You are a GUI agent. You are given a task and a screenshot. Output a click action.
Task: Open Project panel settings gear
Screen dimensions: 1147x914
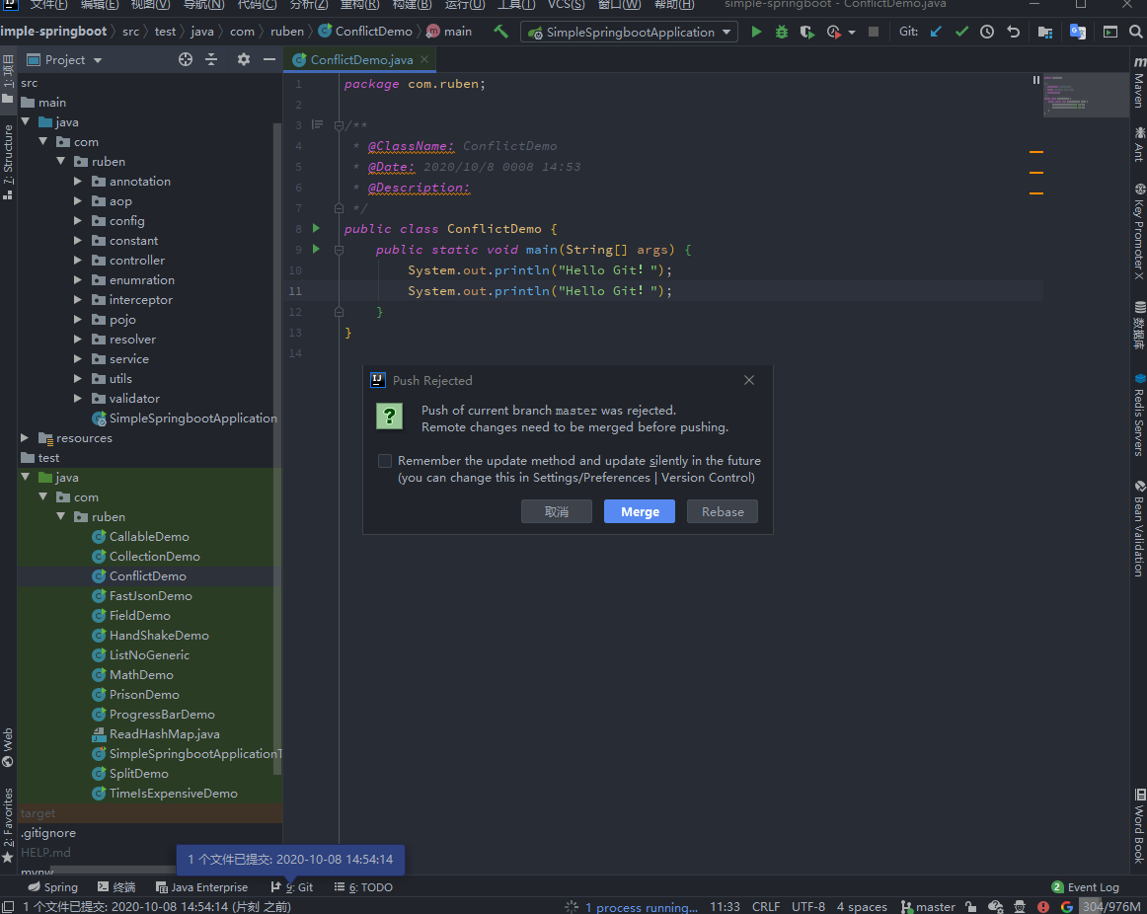coord(244,60)
